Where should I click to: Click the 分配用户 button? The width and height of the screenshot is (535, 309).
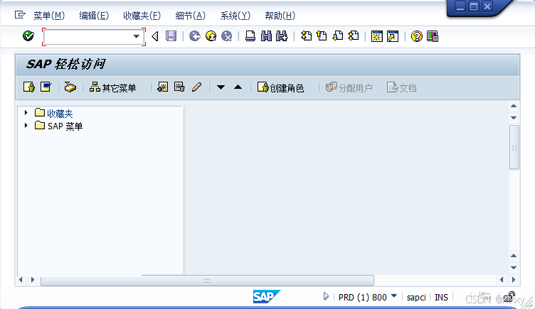tap(349, 87)
